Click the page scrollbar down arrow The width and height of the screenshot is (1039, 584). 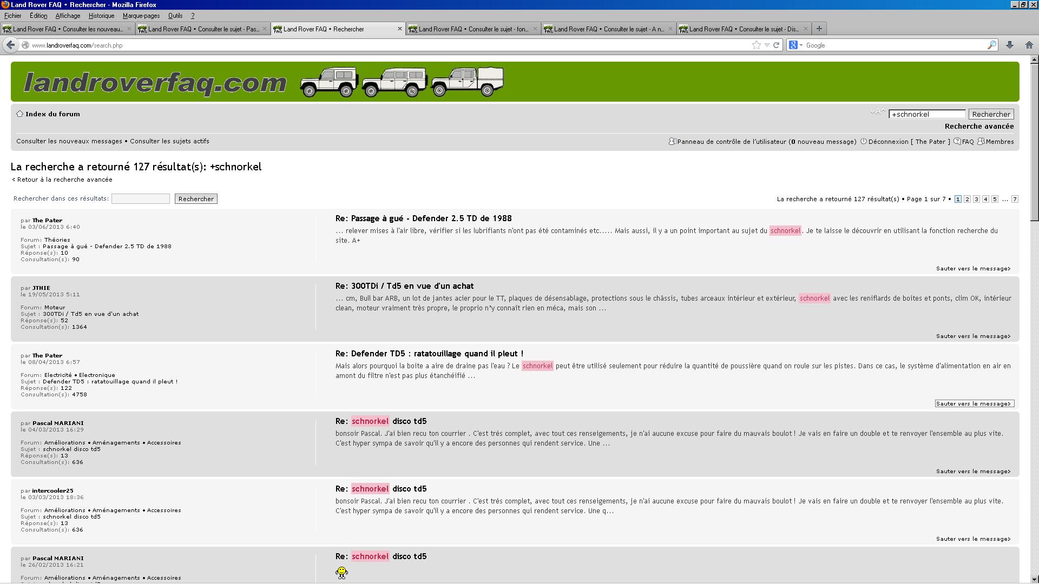tap(1034, 580)
